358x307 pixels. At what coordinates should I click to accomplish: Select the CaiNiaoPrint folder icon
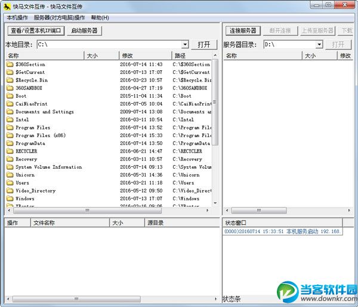coord(10,104)
